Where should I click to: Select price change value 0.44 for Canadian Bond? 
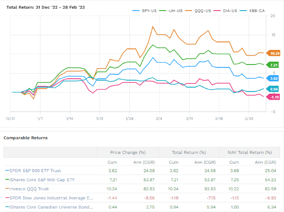pos(113,207)
